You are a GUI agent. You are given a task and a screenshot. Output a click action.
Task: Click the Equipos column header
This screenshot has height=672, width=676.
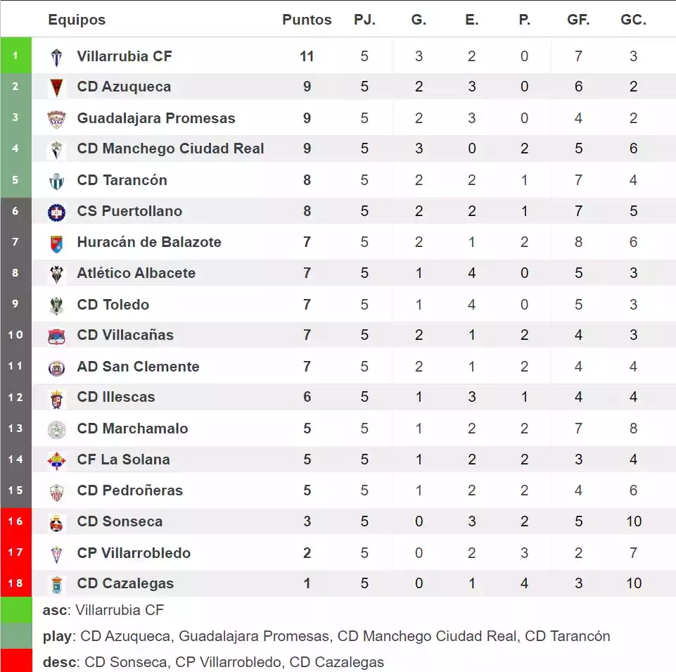click(77, 20)
